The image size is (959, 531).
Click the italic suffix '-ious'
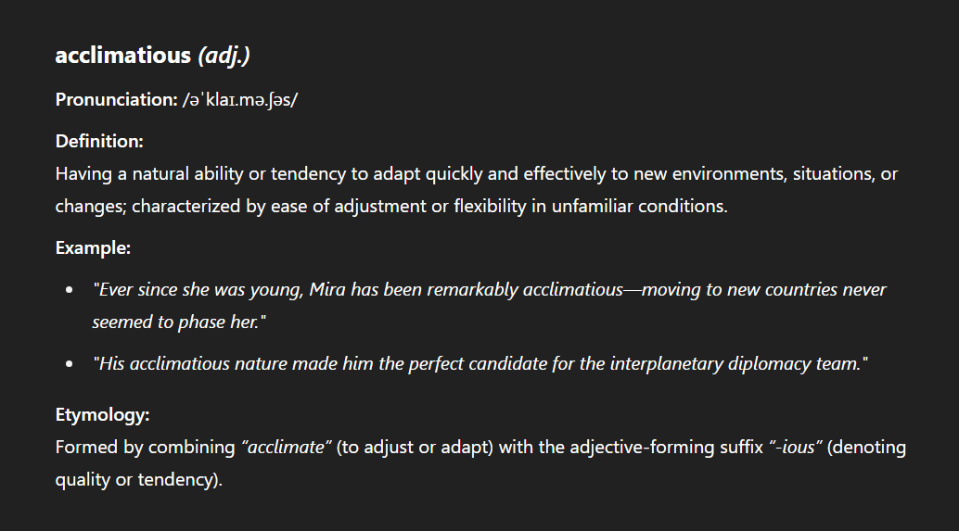pos(795,447)
